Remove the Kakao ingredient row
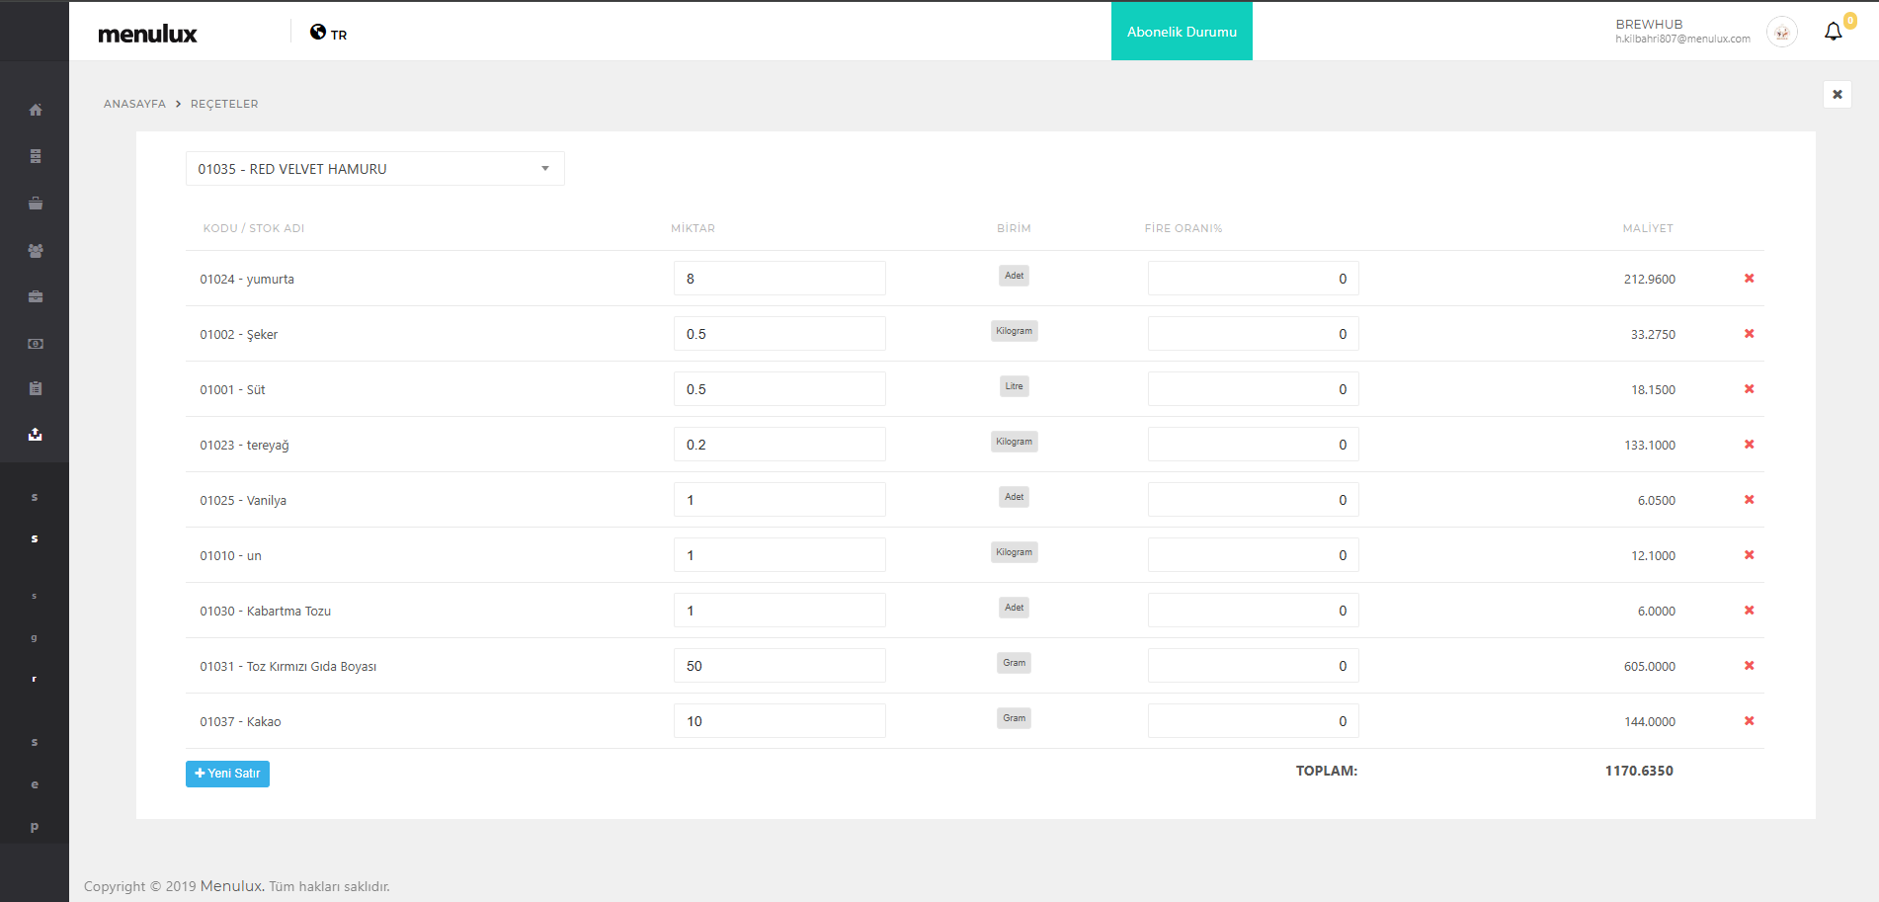1879x902 pixels. (x=1749, y=721)
